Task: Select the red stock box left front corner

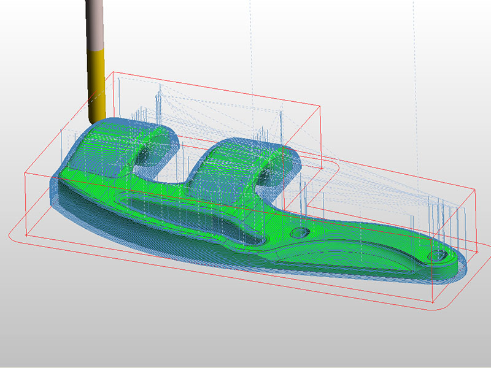Action: (25, 234)
